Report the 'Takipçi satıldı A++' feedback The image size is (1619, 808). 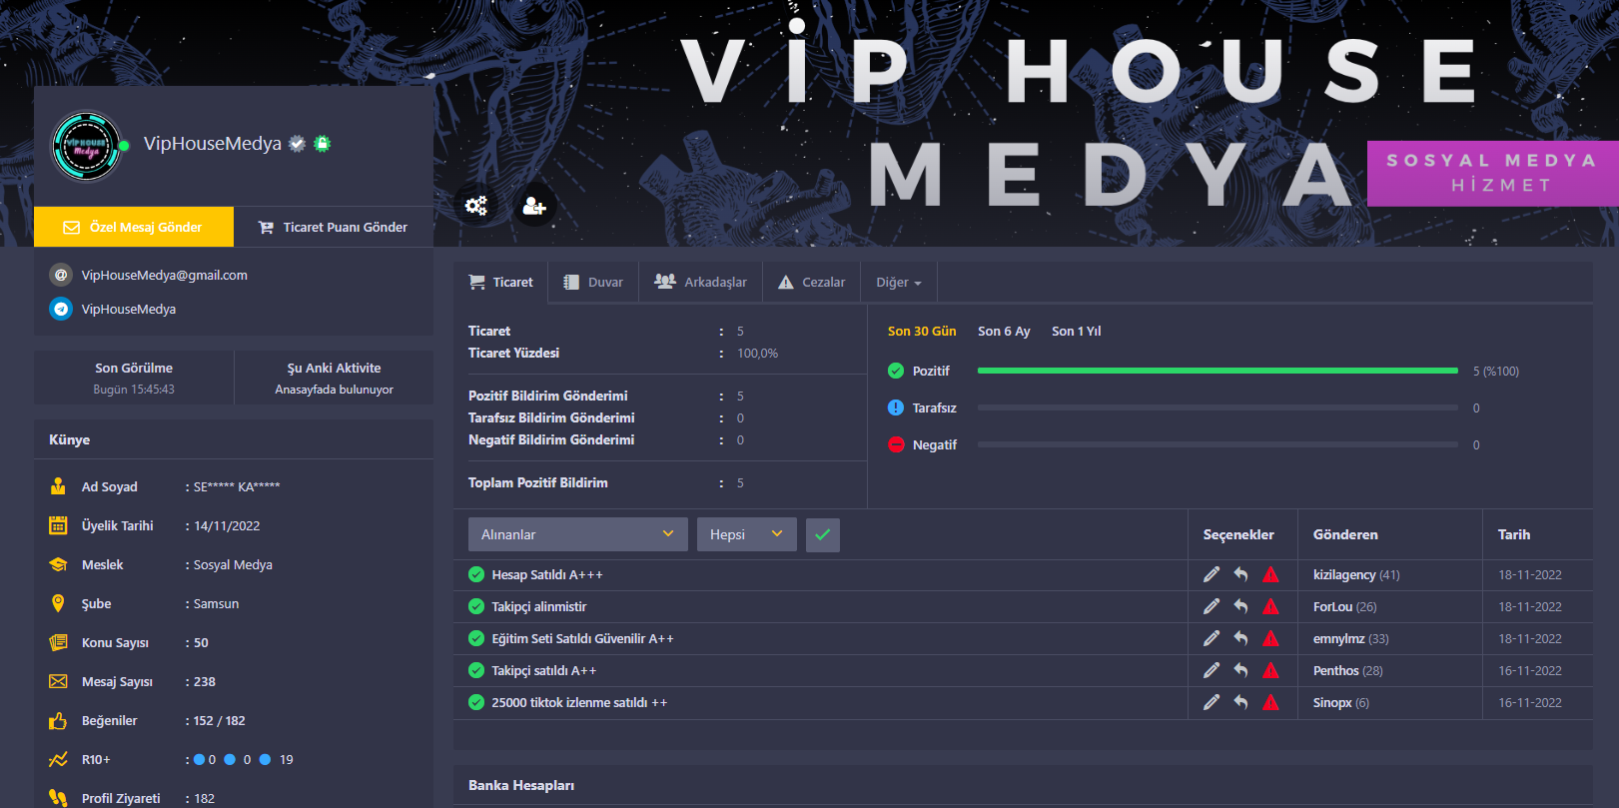(x=1270, y=670)
